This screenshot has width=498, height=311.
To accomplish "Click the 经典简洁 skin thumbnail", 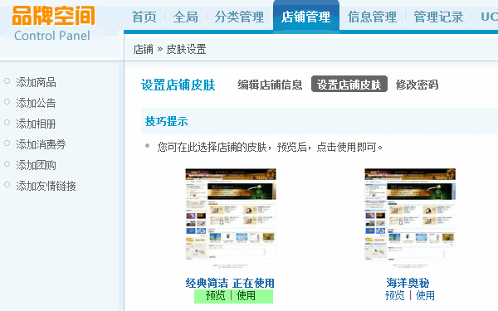I will [231, 217].
